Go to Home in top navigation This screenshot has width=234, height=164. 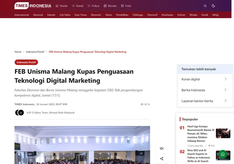point(61,6)
